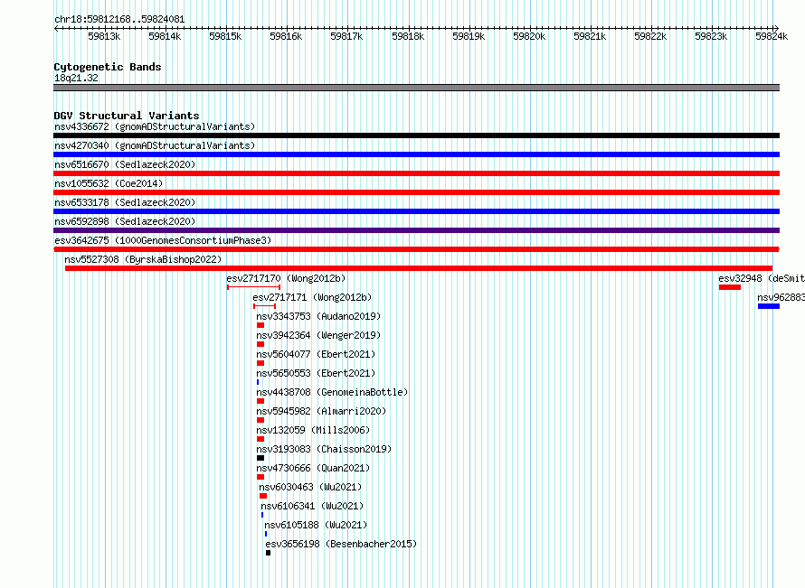Open nsv5604077 Ebert2021 label
The image size is (805, 588).
tap(316, 354)
